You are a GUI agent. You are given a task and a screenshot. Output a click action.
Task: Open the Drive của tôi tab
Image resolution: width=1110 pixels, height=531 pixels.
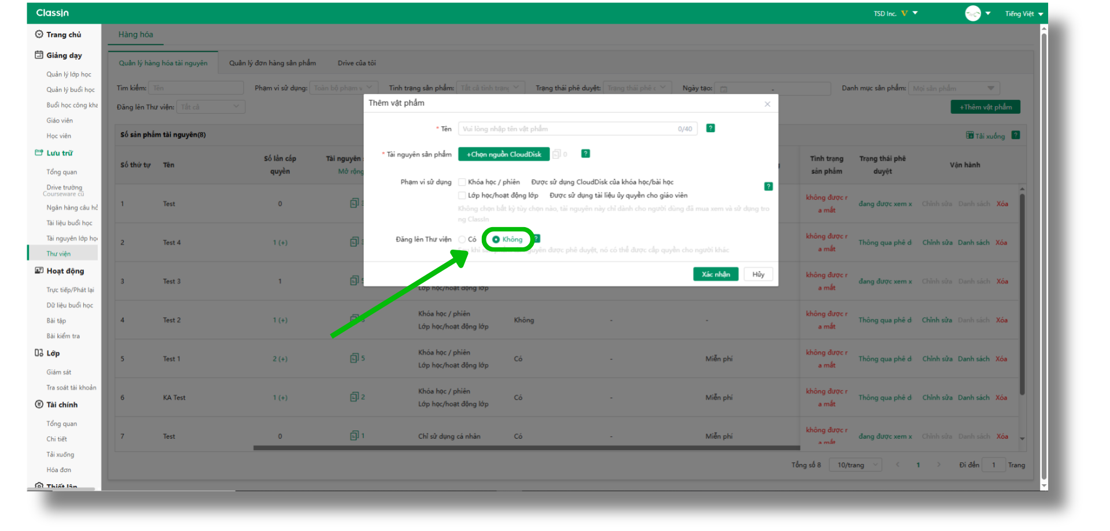point(356,63)
